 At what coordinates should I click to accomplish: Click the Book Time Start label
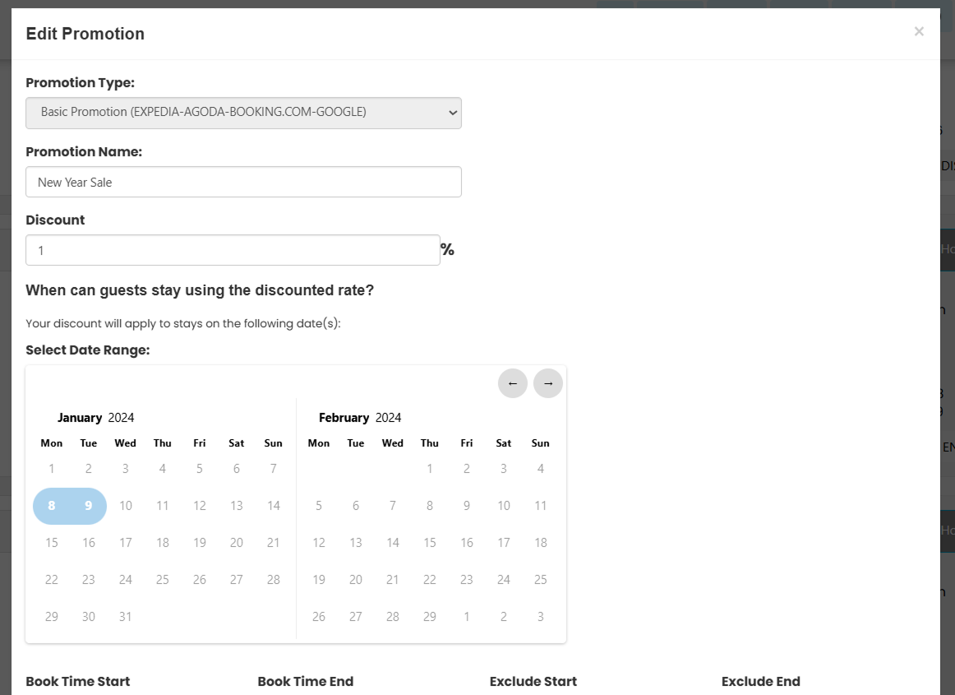(78, 681)
